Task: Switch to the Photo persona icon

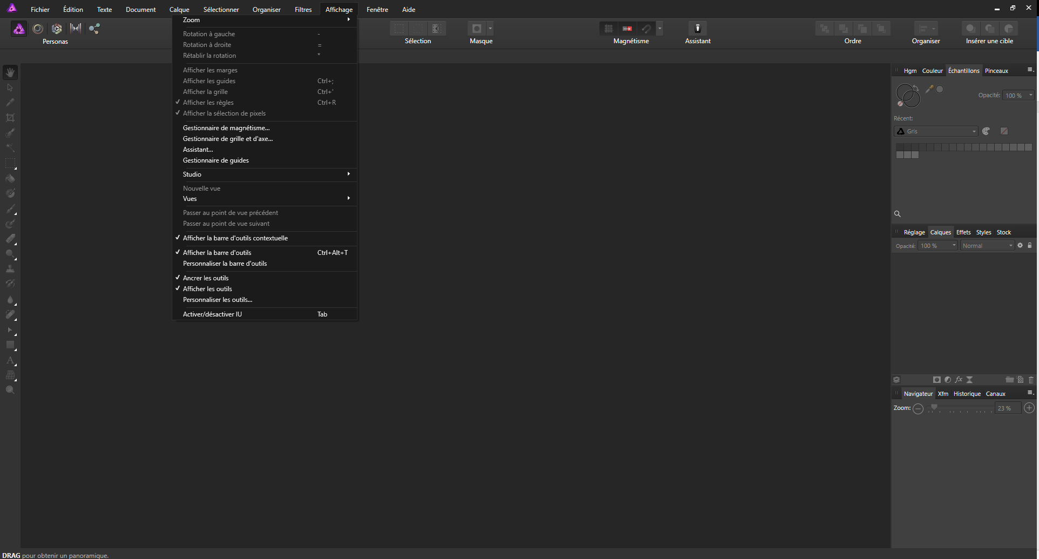Action: click(19, 29)
